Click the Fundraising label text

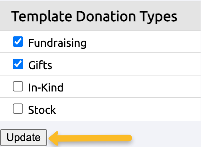57,43
